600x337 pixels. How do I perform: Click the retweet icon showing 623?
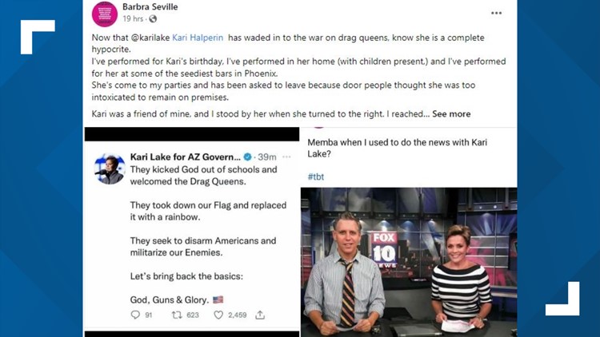pos(177,315)
